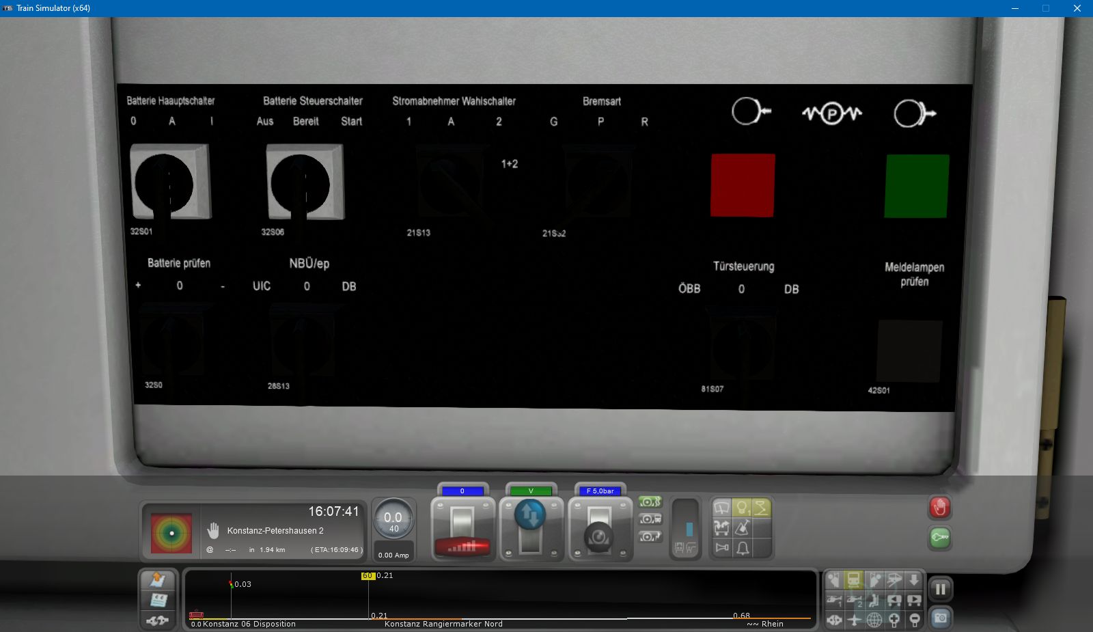Switch to the cab driver camera icon
This screenshot has width=1093, height=632.
click(834, 581)
